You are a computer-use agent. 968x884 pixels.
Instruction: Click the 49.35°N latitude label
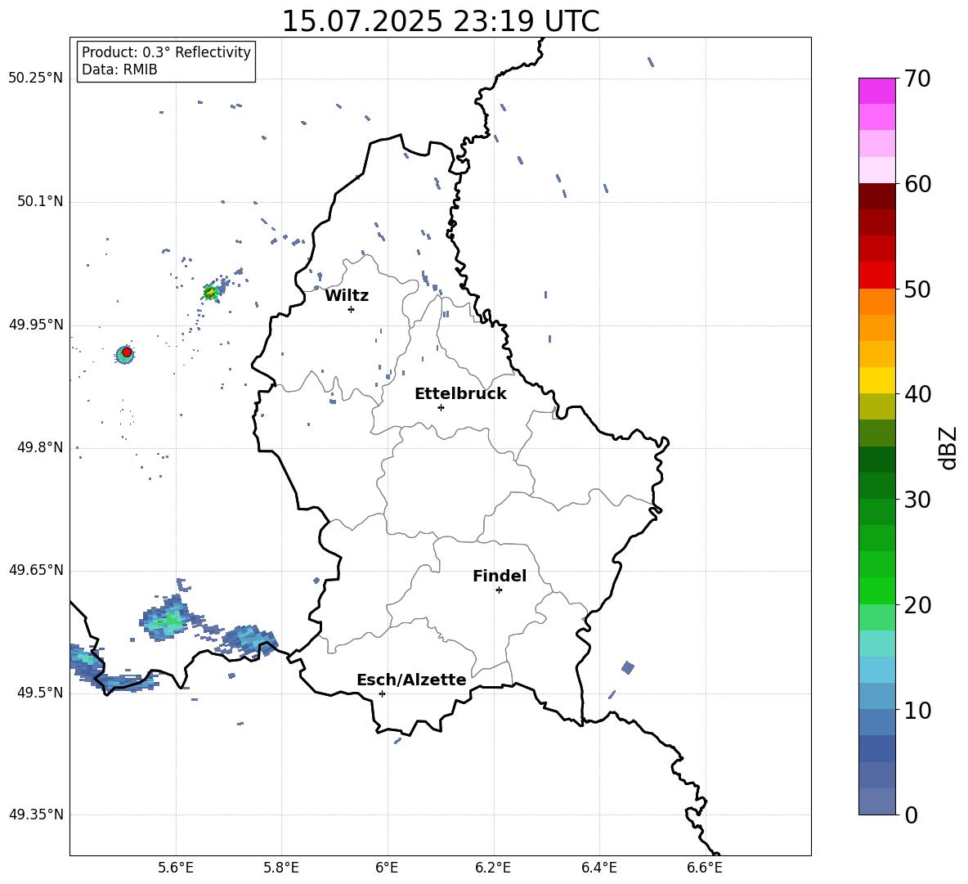[36, 814]
